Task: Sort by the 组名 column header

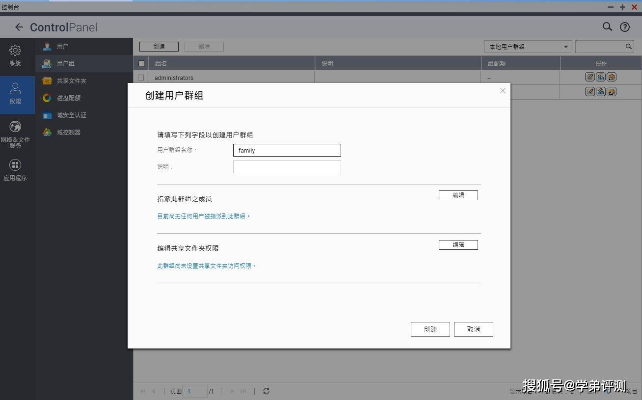Action: click(232, 63)
